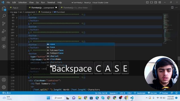
Task: Open the File menu
Action: coord(8,3)
